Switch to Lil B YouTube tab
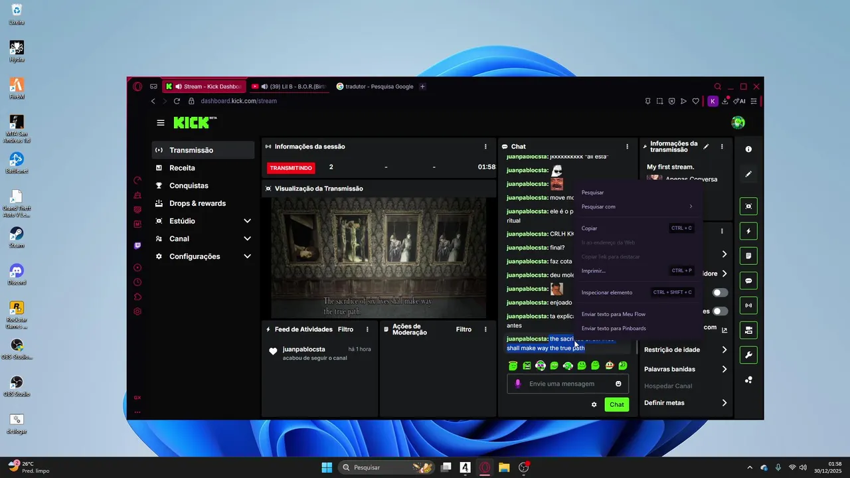This screenshot has height=478, width=850. click(289, 86)
